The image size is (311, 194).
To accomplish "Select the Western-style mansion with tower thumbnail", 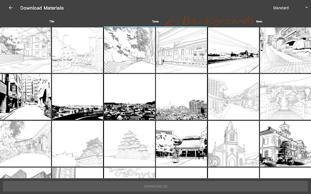I will [285, 144].
